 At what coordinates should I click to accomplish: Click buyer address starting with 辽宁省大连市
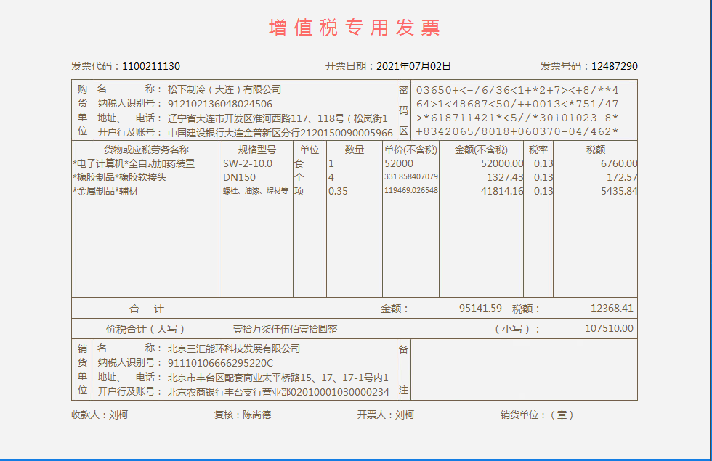[278, 118]
